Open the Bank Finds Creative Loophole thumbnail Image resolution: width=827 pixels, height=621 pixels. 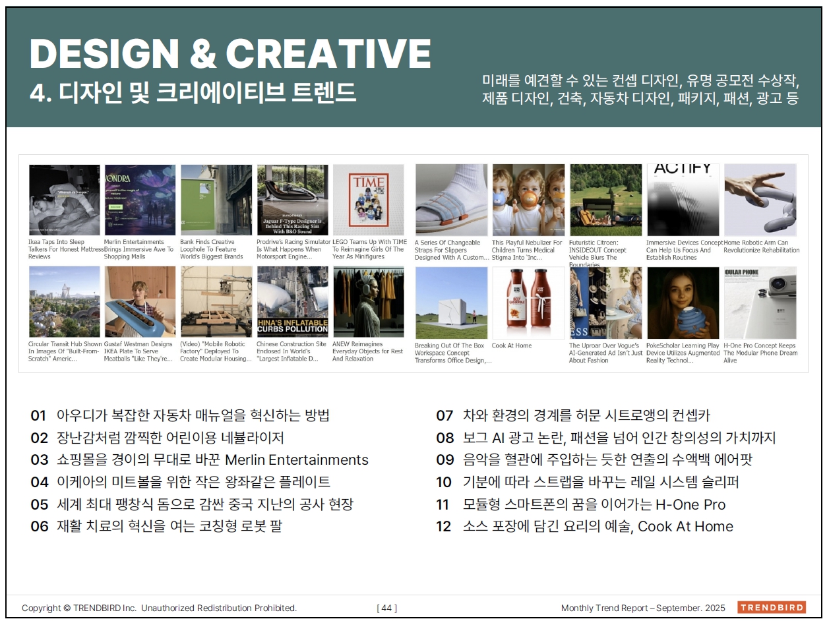click(216, 200)
